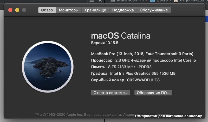Click the macOS Catalina title
208x122 pixels.
point(121,36)
